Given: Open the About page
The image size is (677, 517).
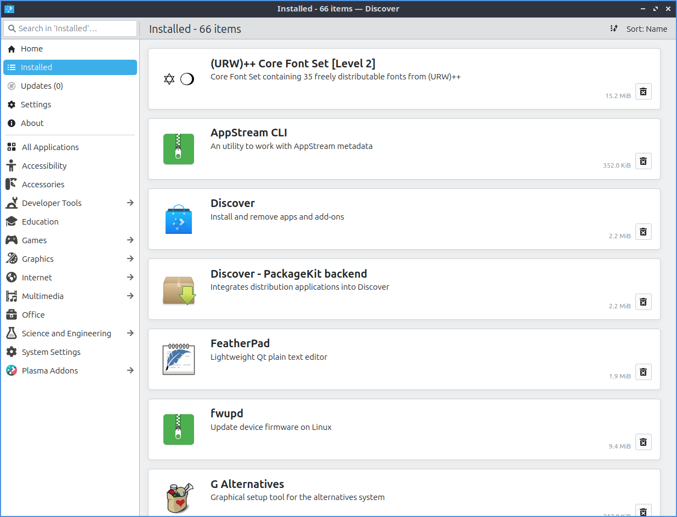Looking at the screenshot, I should [32, 123].
